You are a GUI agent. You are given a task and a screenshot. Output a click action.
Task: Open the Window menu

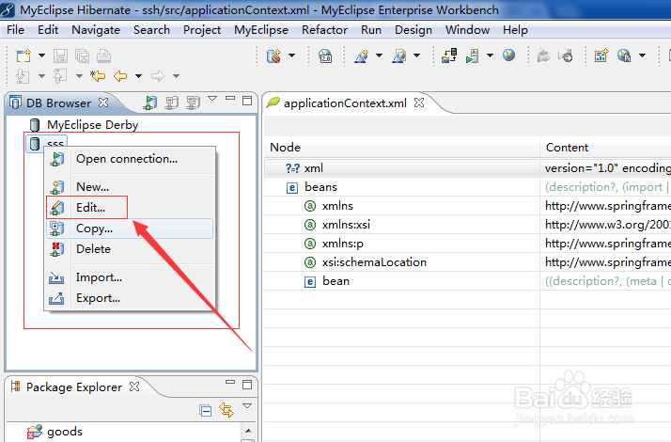467,30
